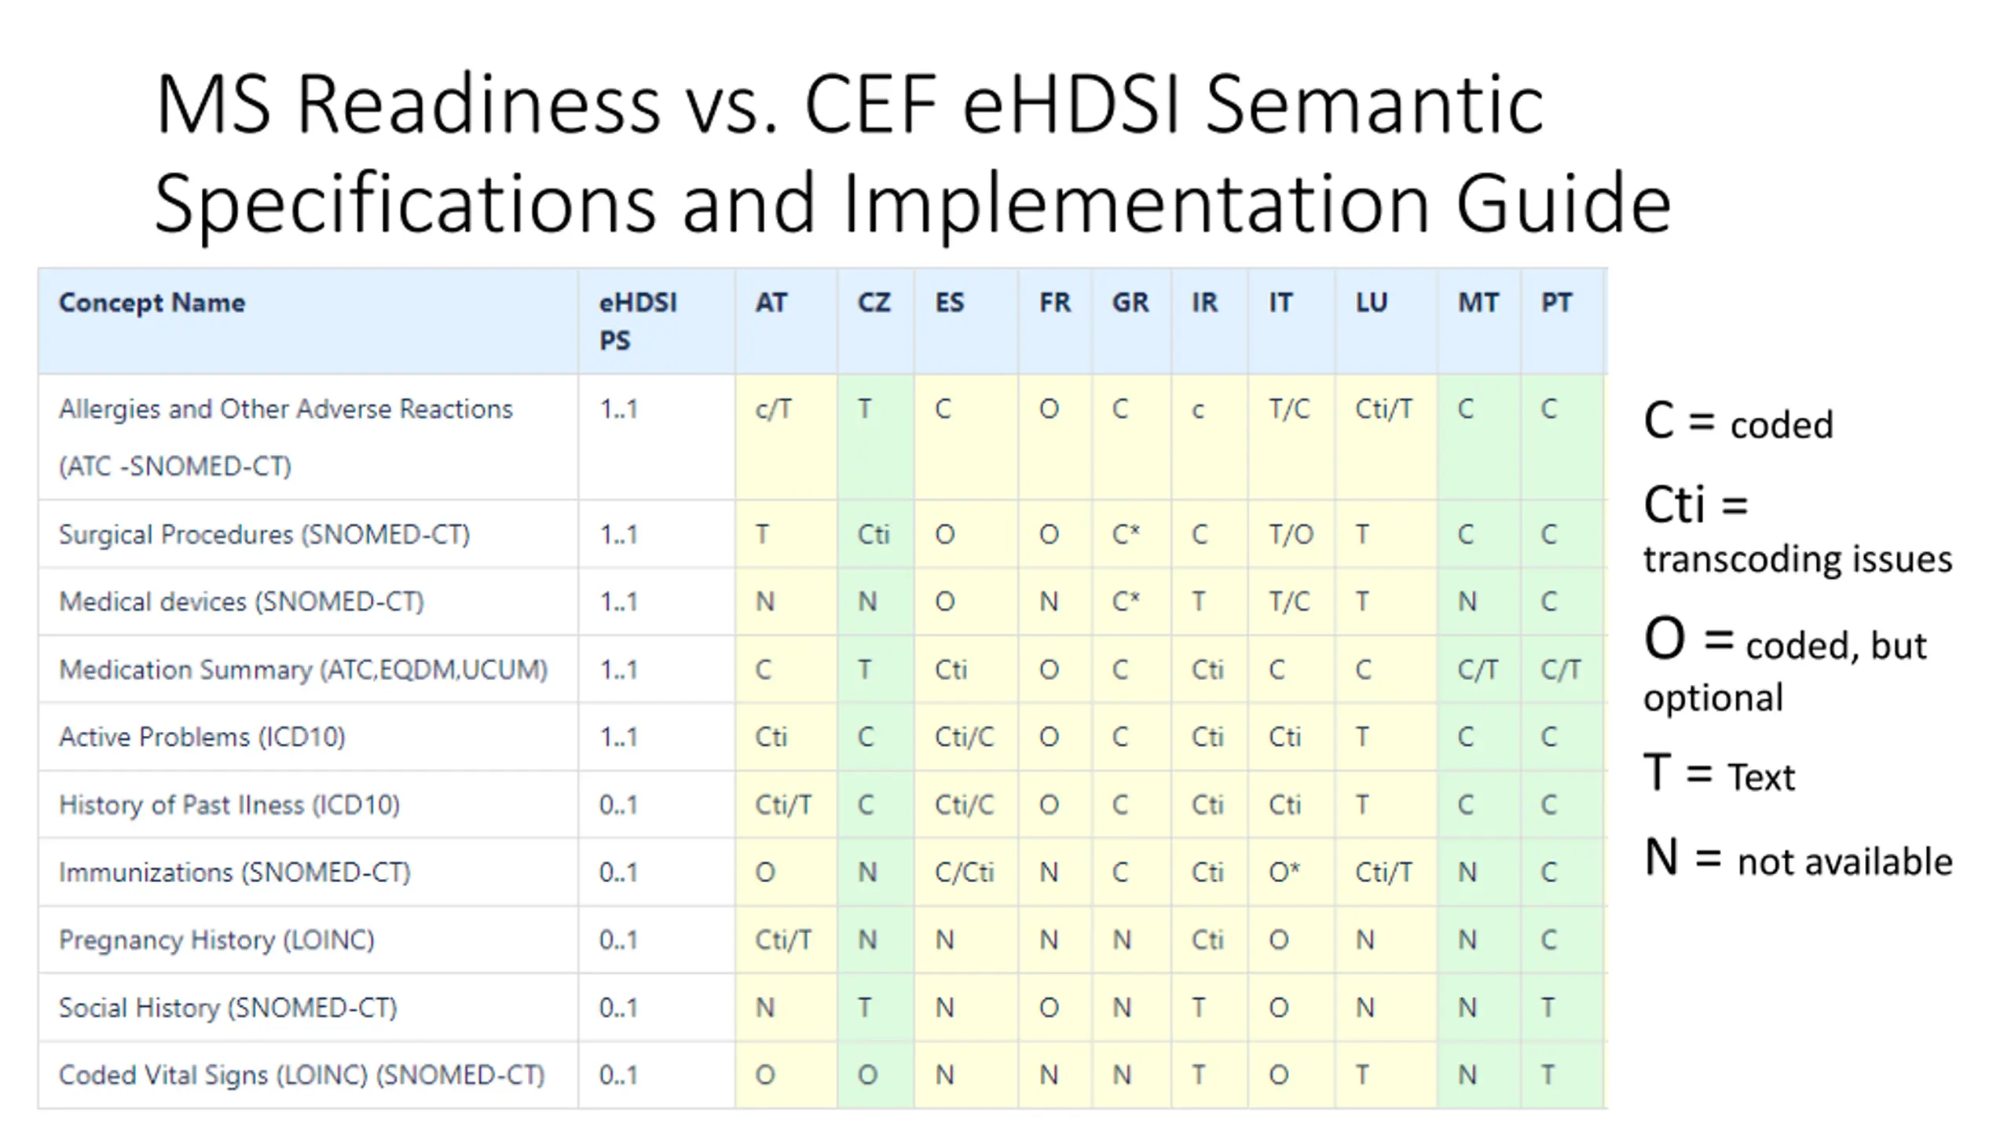Click the LU country column header
The height and width of the screenshot is (1131, 2011).
[x=1372, y=303]
